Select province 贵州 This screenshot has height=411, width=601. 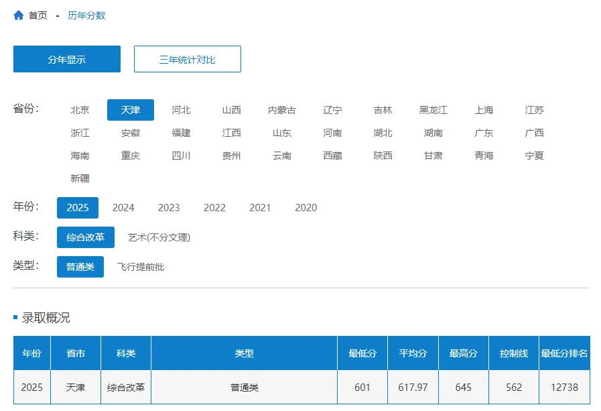[232, 156]
